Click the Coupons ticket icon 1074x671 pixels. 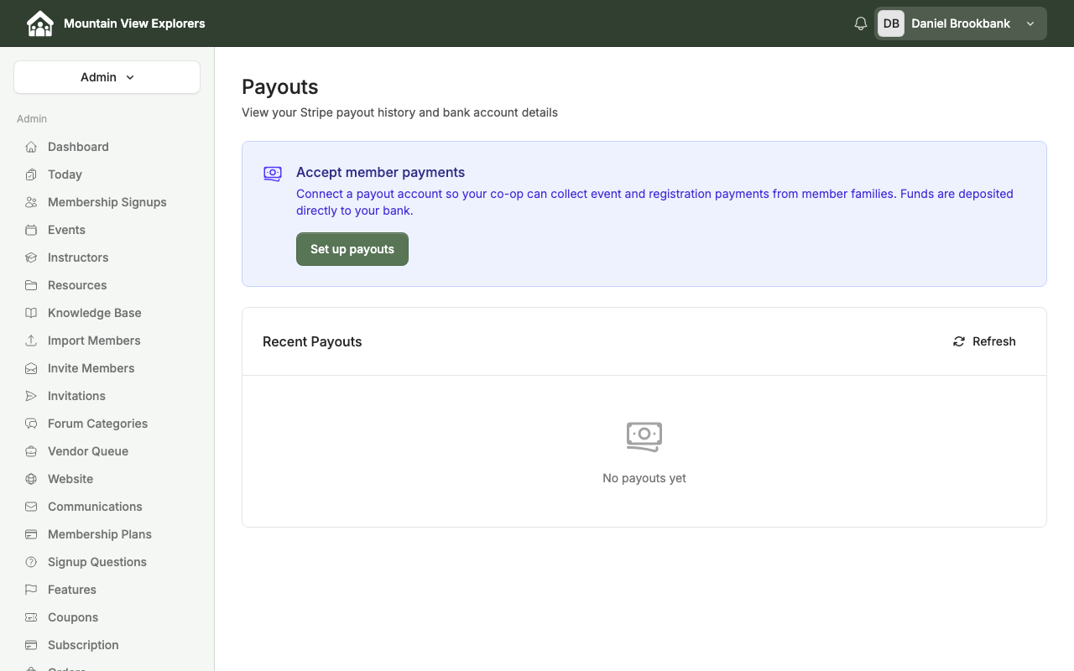point(31,617)
